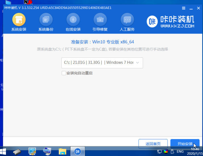
Task: Open the keyboard utility in taskbar
Action: tap(47, 151)
